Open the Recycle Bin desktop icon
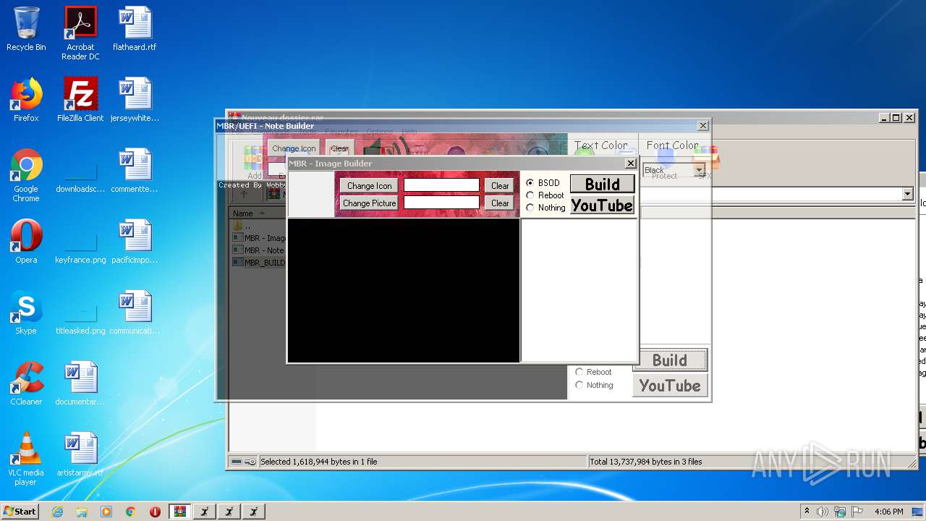The height and width of the screenshot is (521, 926). click(x=26, y=29)
